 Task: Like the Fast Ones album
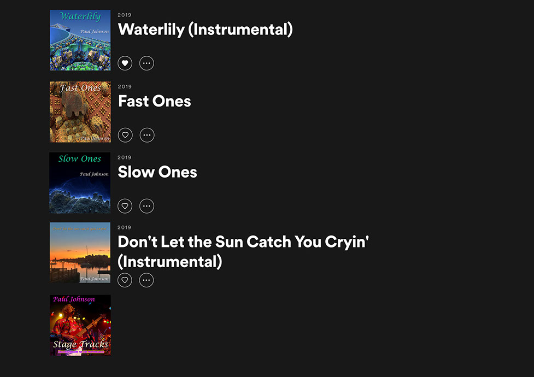[x=125, y=135]
